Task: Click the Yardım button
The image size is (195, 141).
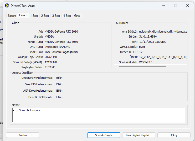Action: point(23,135)
